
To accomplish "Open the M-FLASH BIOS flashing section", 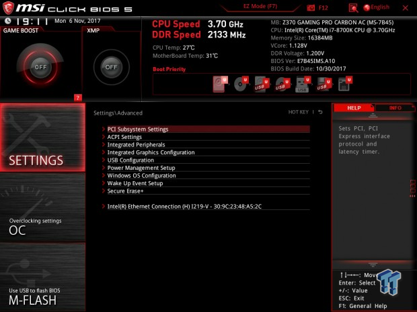I will [x=42, y=277].
